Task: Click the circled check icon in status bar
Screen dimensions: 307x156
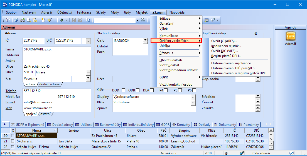Action: 292,153
